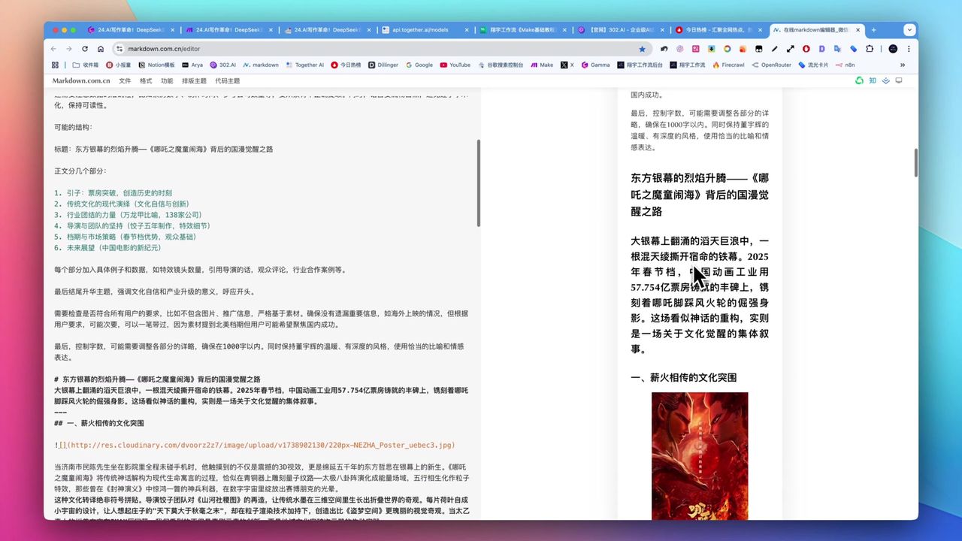Click the Chrome extensions puzzle icon
The width and height of the screenshot is (962, 541).
pos(870,49)
